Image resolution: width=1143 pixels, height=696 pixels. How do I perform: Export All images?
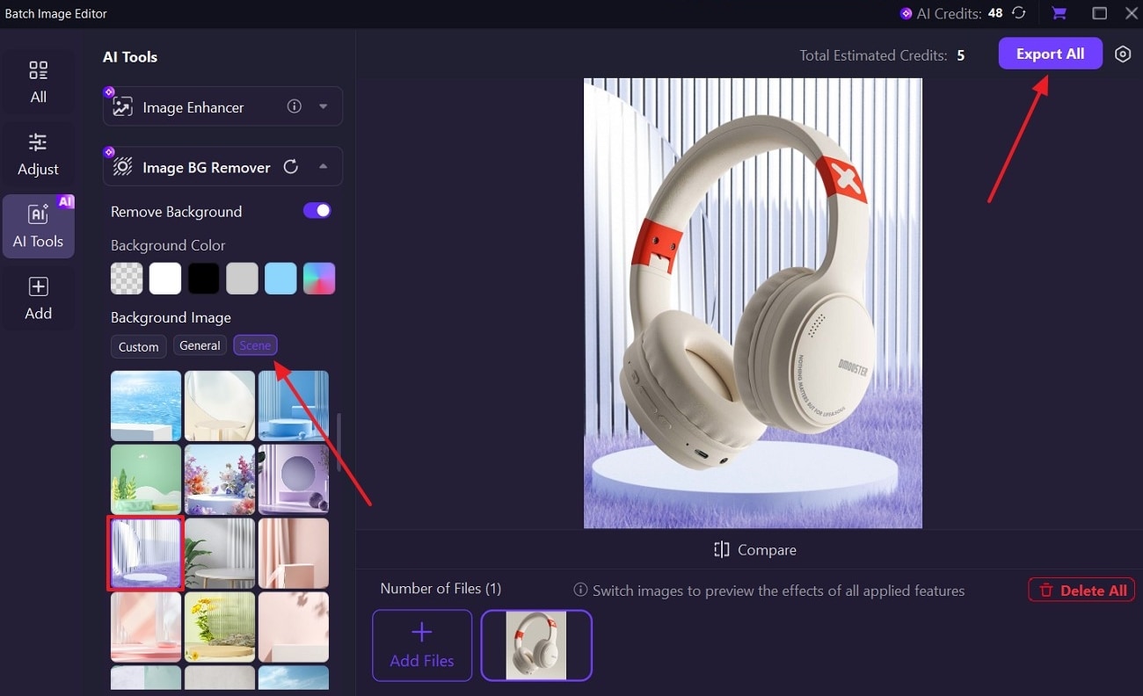pos(1050,54)
